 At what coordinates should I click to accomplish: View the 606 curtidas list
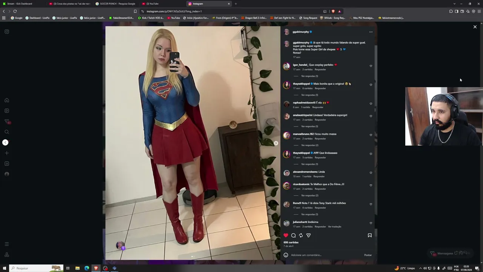[291, 243]
